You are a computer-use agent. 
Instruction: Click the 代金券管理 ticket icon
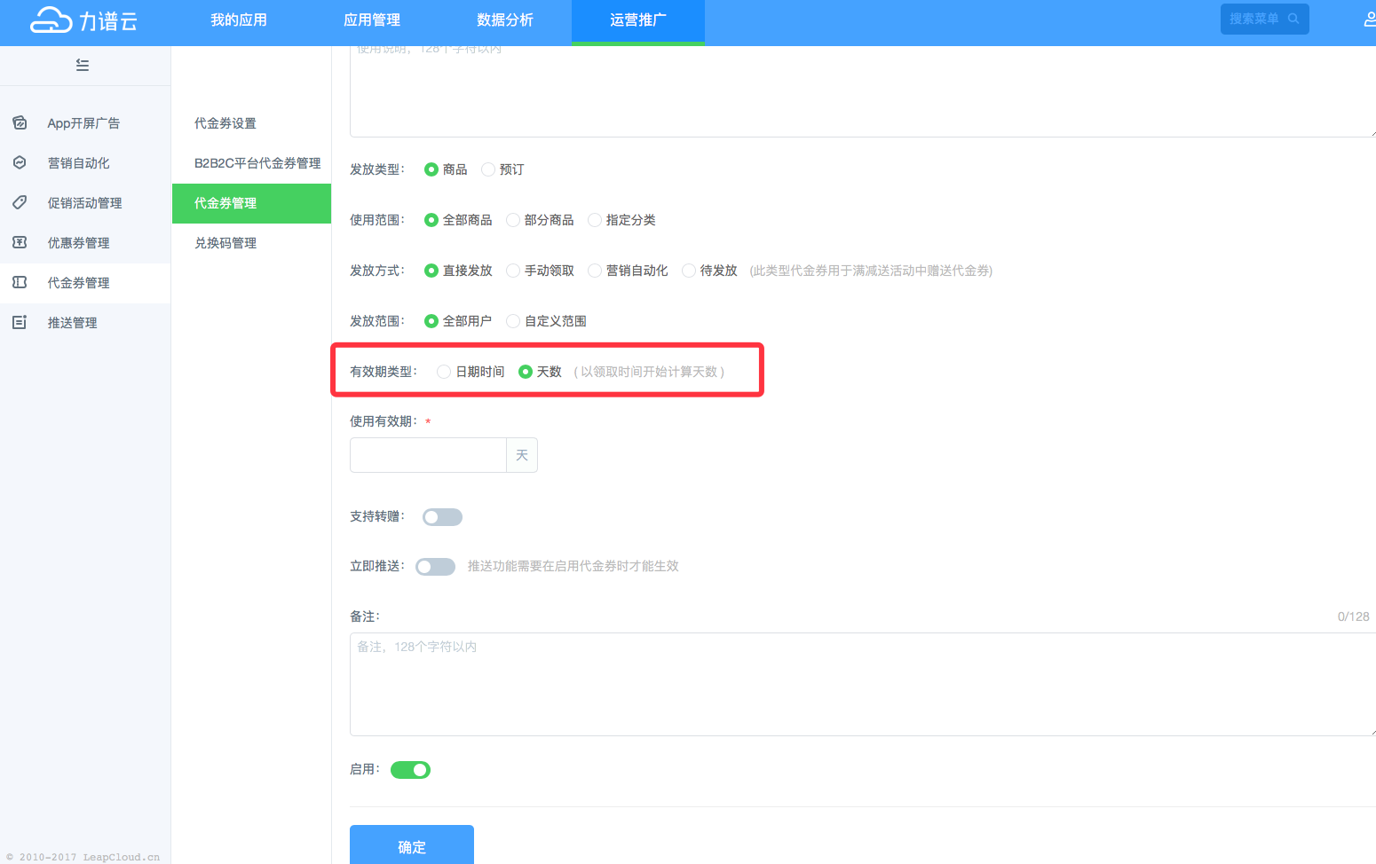[x=20, y=282]
